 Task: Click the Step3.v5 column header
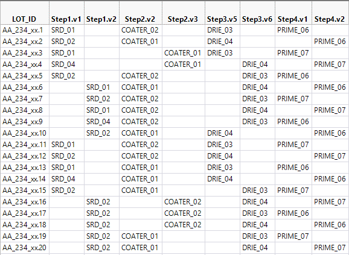click(x=222, y=13)
